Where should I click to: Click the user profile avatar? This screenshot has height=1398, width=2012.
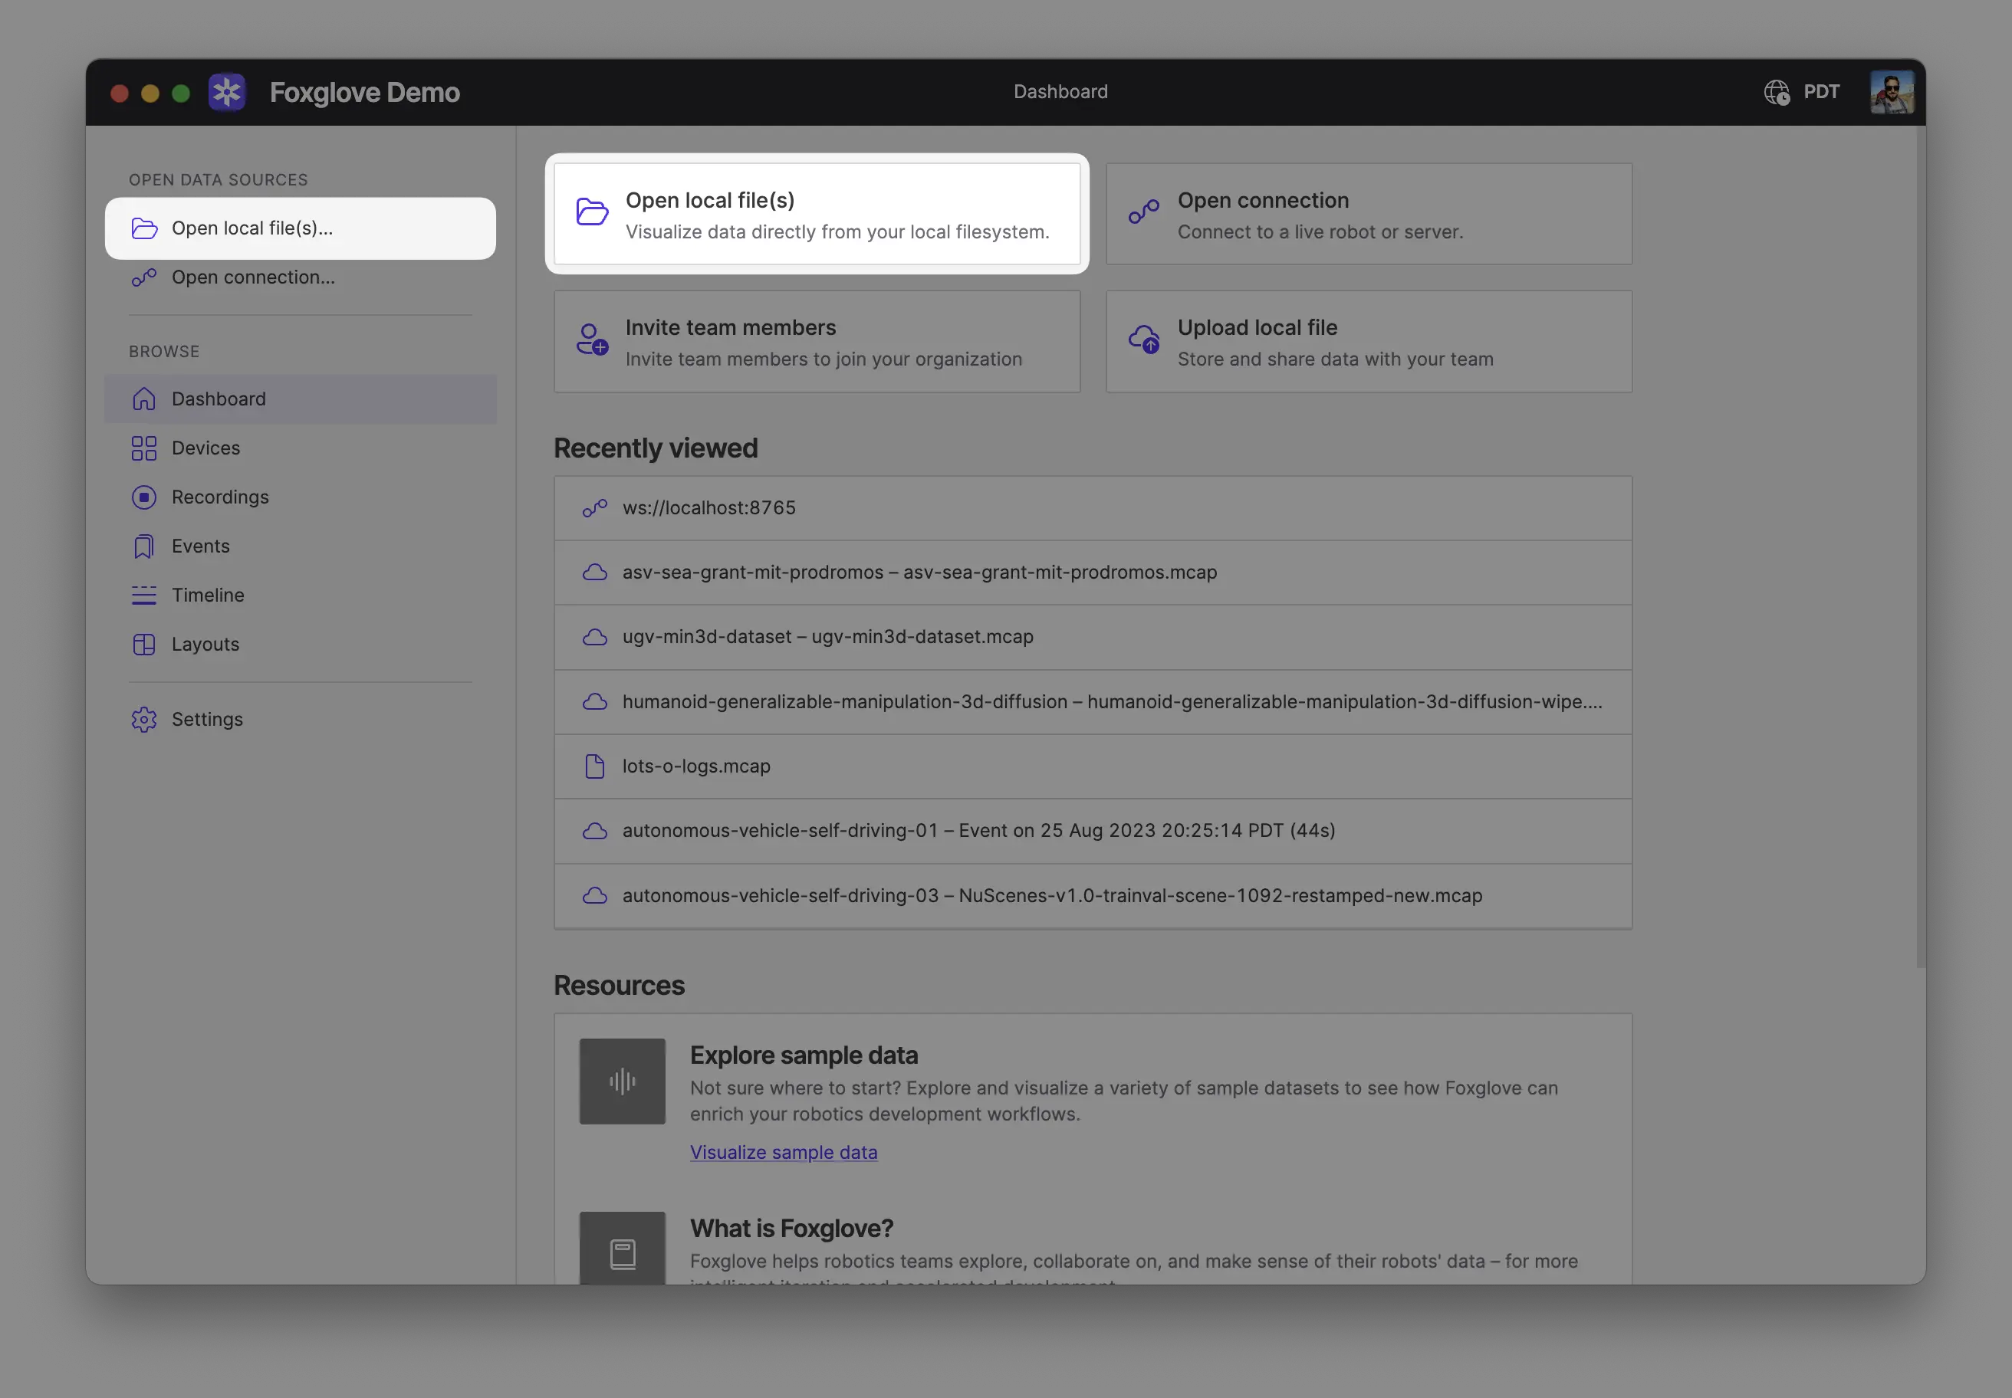click(1892, 91)
